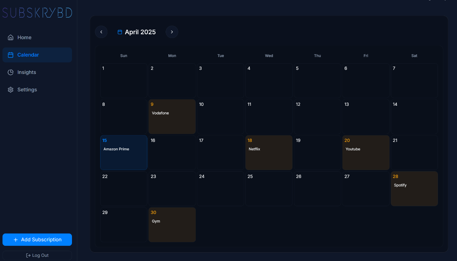This screenshot has height=261, width=457.
Task: Select the day 4 cell
Action: [269, 81]
